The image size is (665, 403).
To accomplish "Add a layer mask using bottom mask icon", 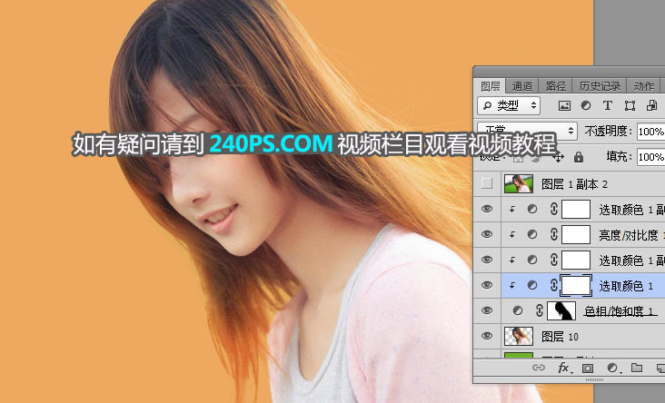I will click(x=588, y=369).
